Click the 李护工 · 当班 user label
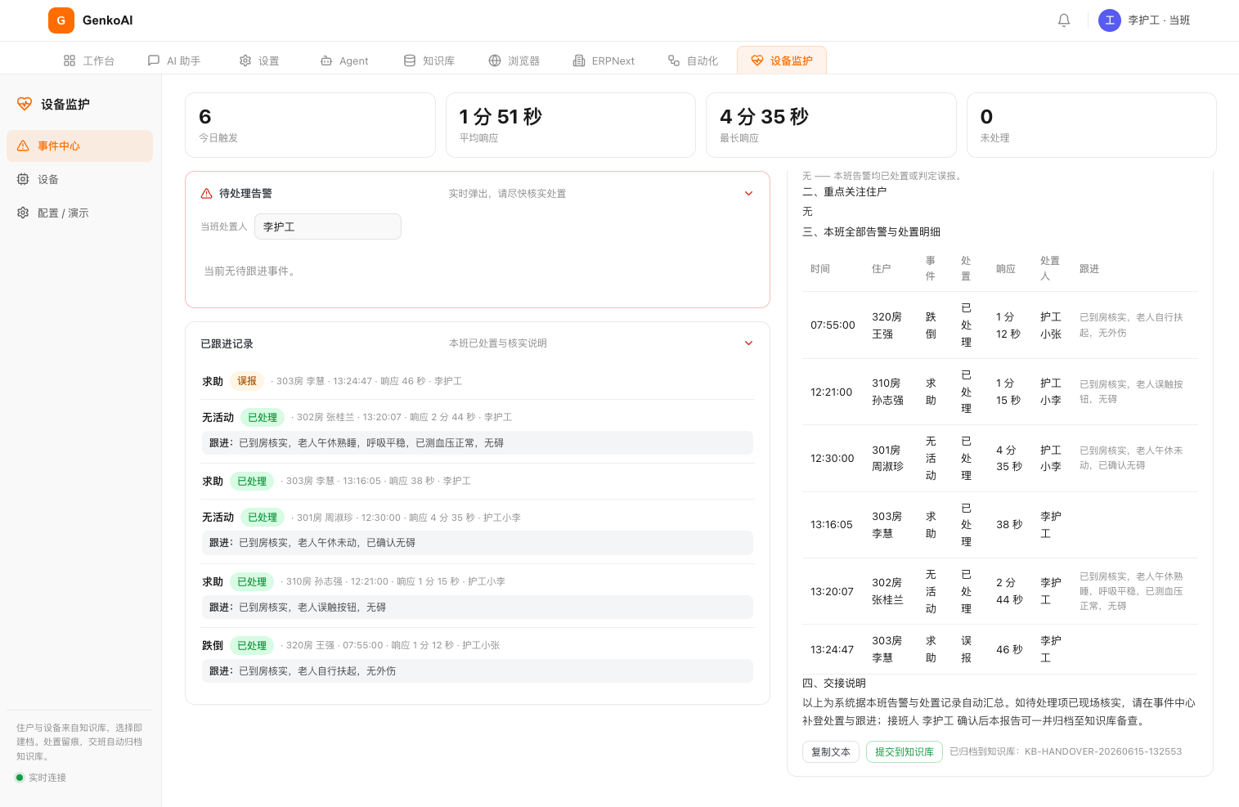This screenshot has height=807, width=1239. (x=1159, y=20)
